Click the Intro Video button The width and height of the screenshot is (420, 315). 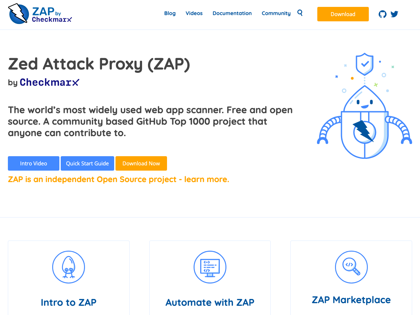[33, 163]
